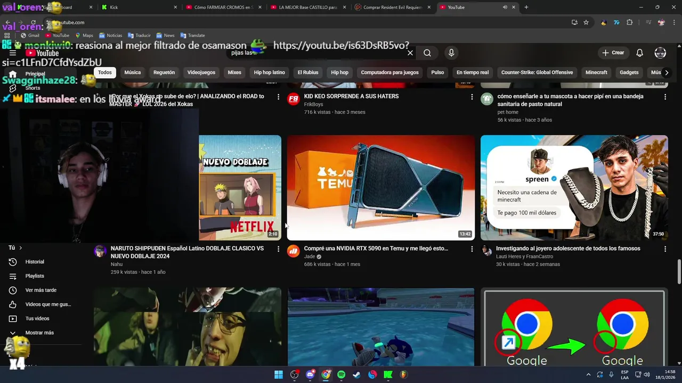Image resolution: width=682 pixels, height=383 pixels.
Task: Open options for the Xokas LOL video
Action: point(278,97)
